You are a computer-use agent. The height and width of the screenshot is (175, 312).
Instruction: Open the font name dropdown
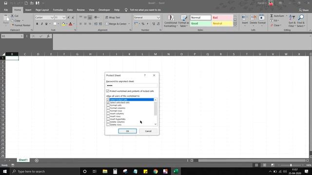52,17
